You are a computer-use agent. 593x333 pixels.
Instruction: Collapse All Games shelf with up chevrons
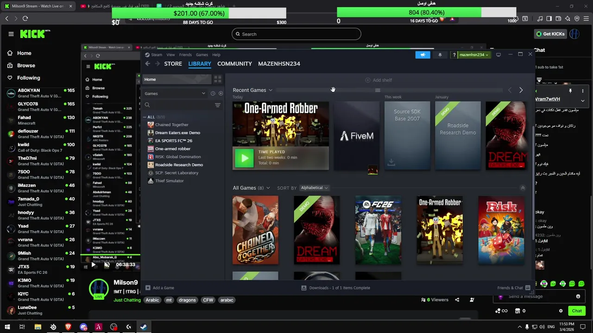click(523, 188)
